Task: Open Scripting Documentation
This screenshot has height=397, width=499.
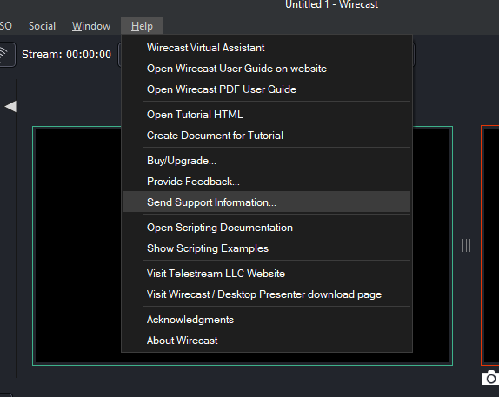Action: (267, 228)
